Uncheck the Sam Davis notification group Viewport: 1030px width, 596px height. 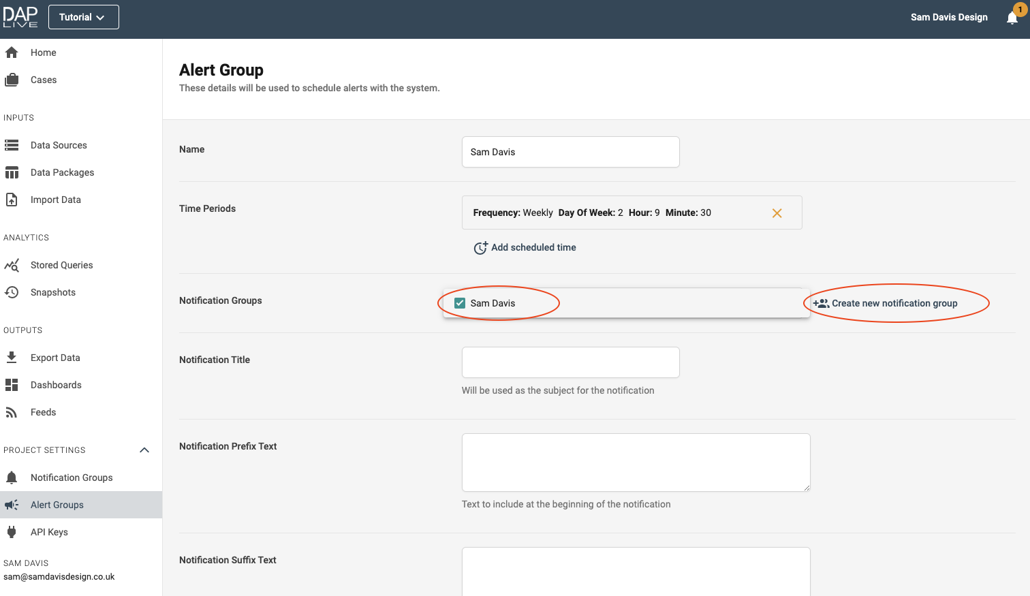[x=460, y=303]
